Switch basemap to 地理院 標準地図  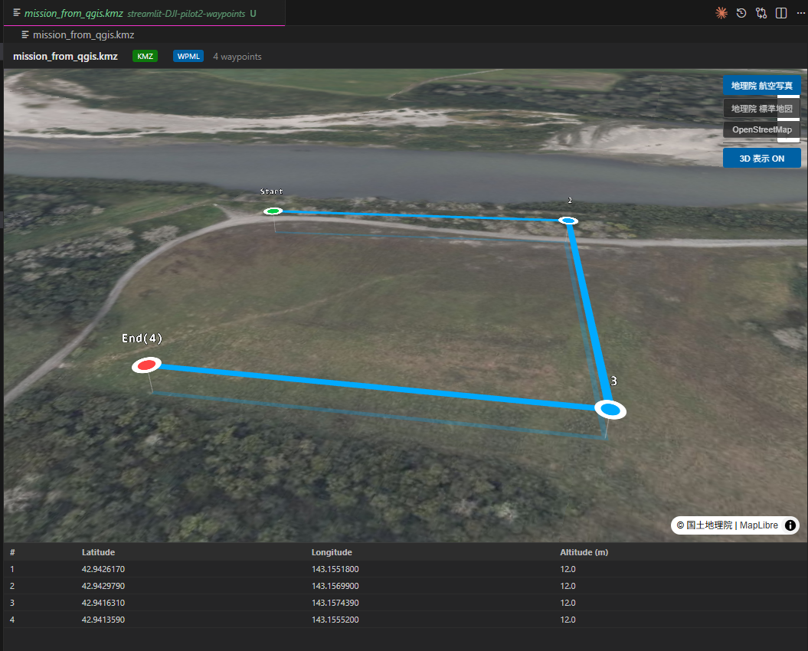pos(761,108)
